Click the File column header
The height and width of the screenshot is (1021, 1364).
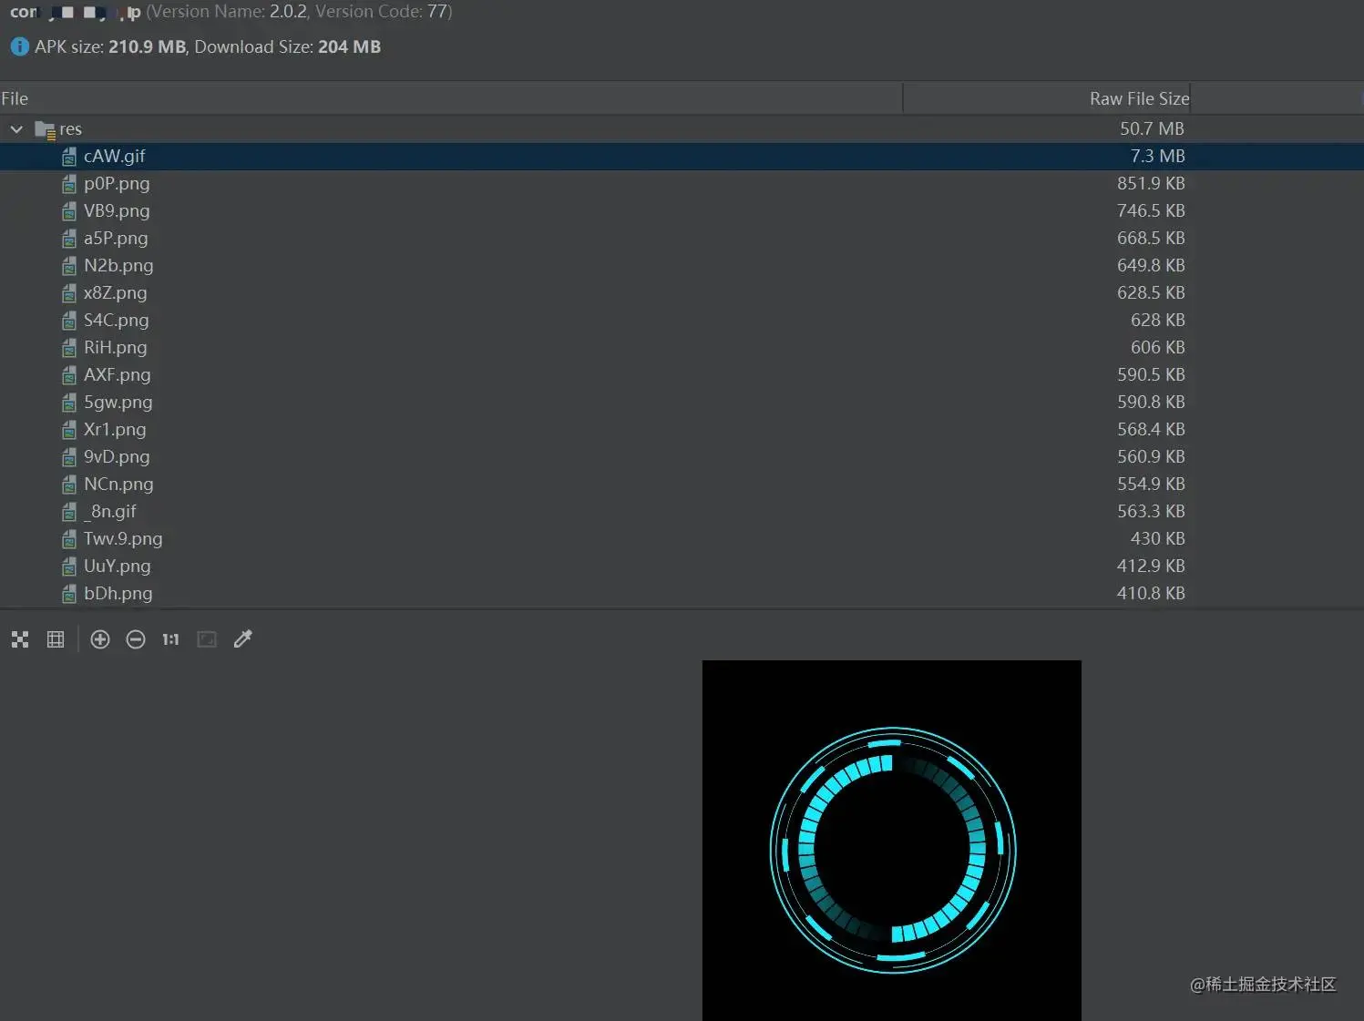tap(451, 98)
